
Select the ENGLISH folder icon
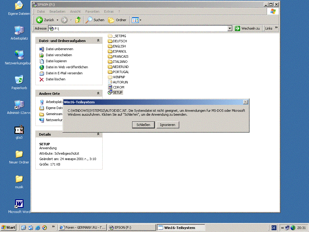pos(110,46)
